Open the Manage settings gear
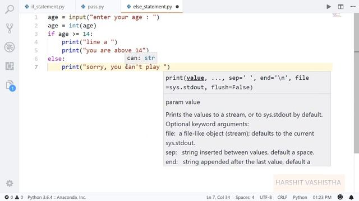This screenshot has width=359, height=201. [x=10, y=183]
